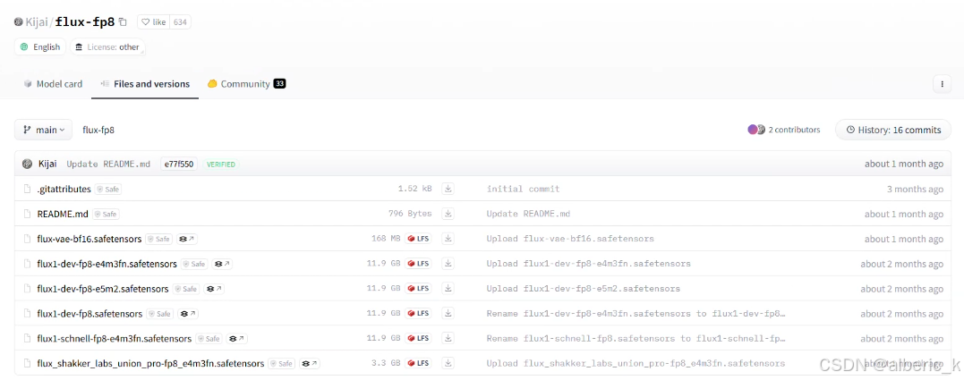Screen dimensions: 964x380
Task: Open History: 16 commits
Action: 893,130
